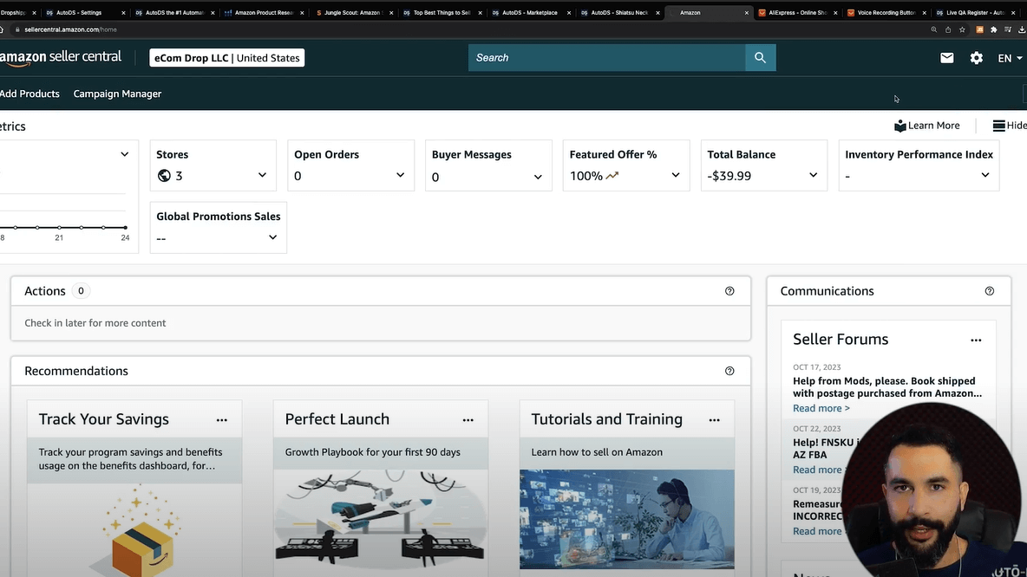
Task: Open Tutorials and Training more options
Action: point(714,420)
